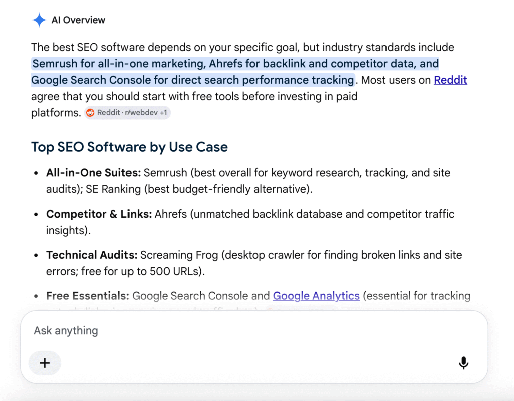514x401 pixels.
Task: Click the Top SEO Software by Use Case heading
Action: [129, 147]
